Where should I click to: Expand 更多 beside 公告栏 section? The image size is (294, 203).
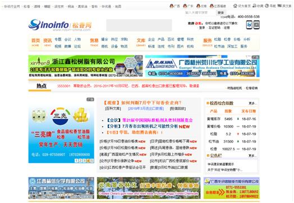coord(252,155)
